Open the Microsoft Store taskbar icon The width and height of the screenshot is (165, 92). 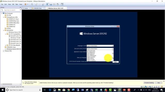[x=64, y=90]
